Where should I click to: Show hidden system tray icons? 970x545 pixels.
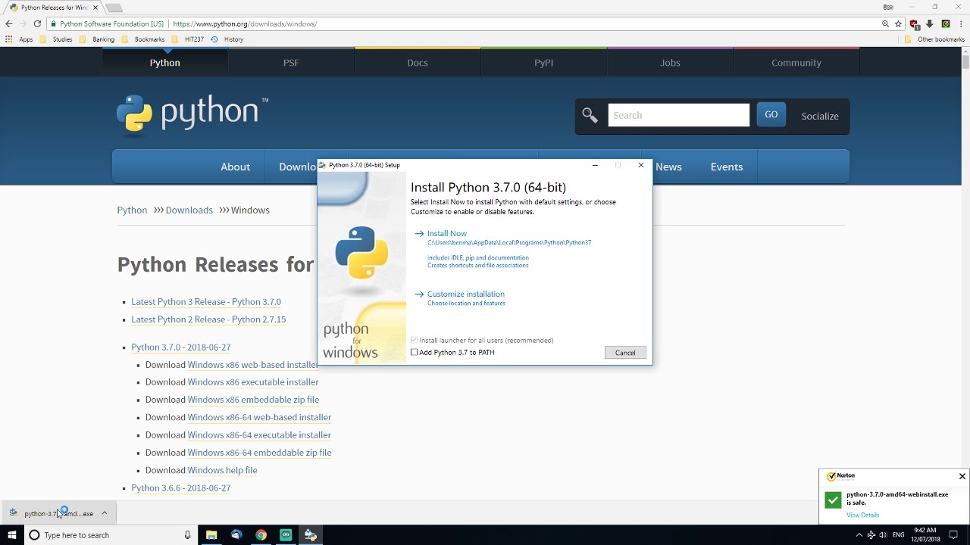(859, 535)
